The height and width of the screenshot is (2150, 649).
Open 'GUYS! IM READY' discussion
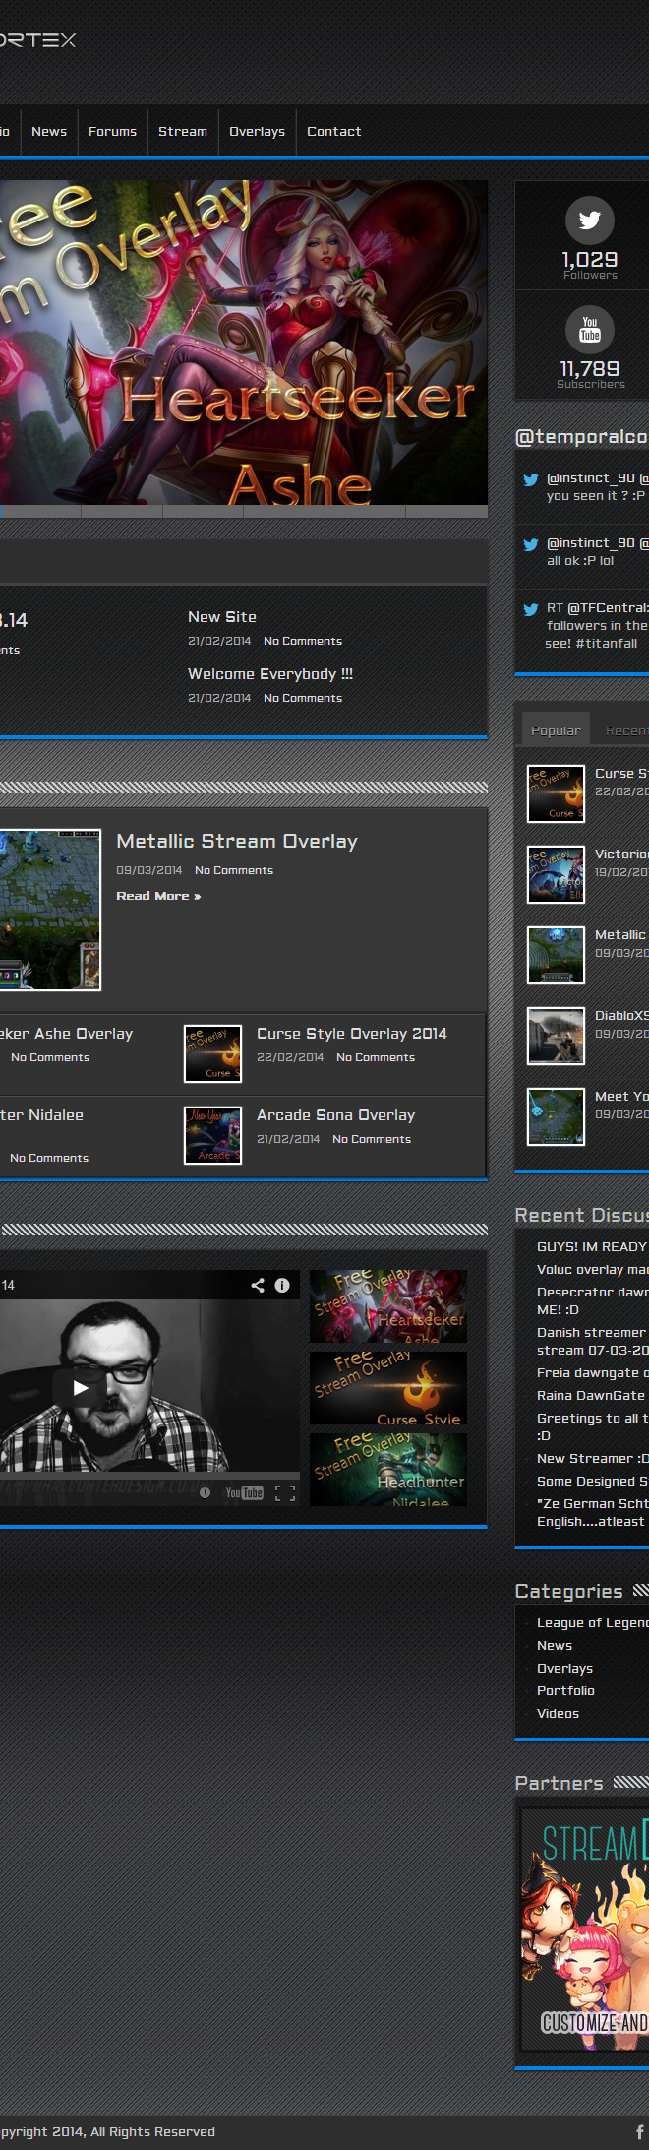tap(592, 1247)
